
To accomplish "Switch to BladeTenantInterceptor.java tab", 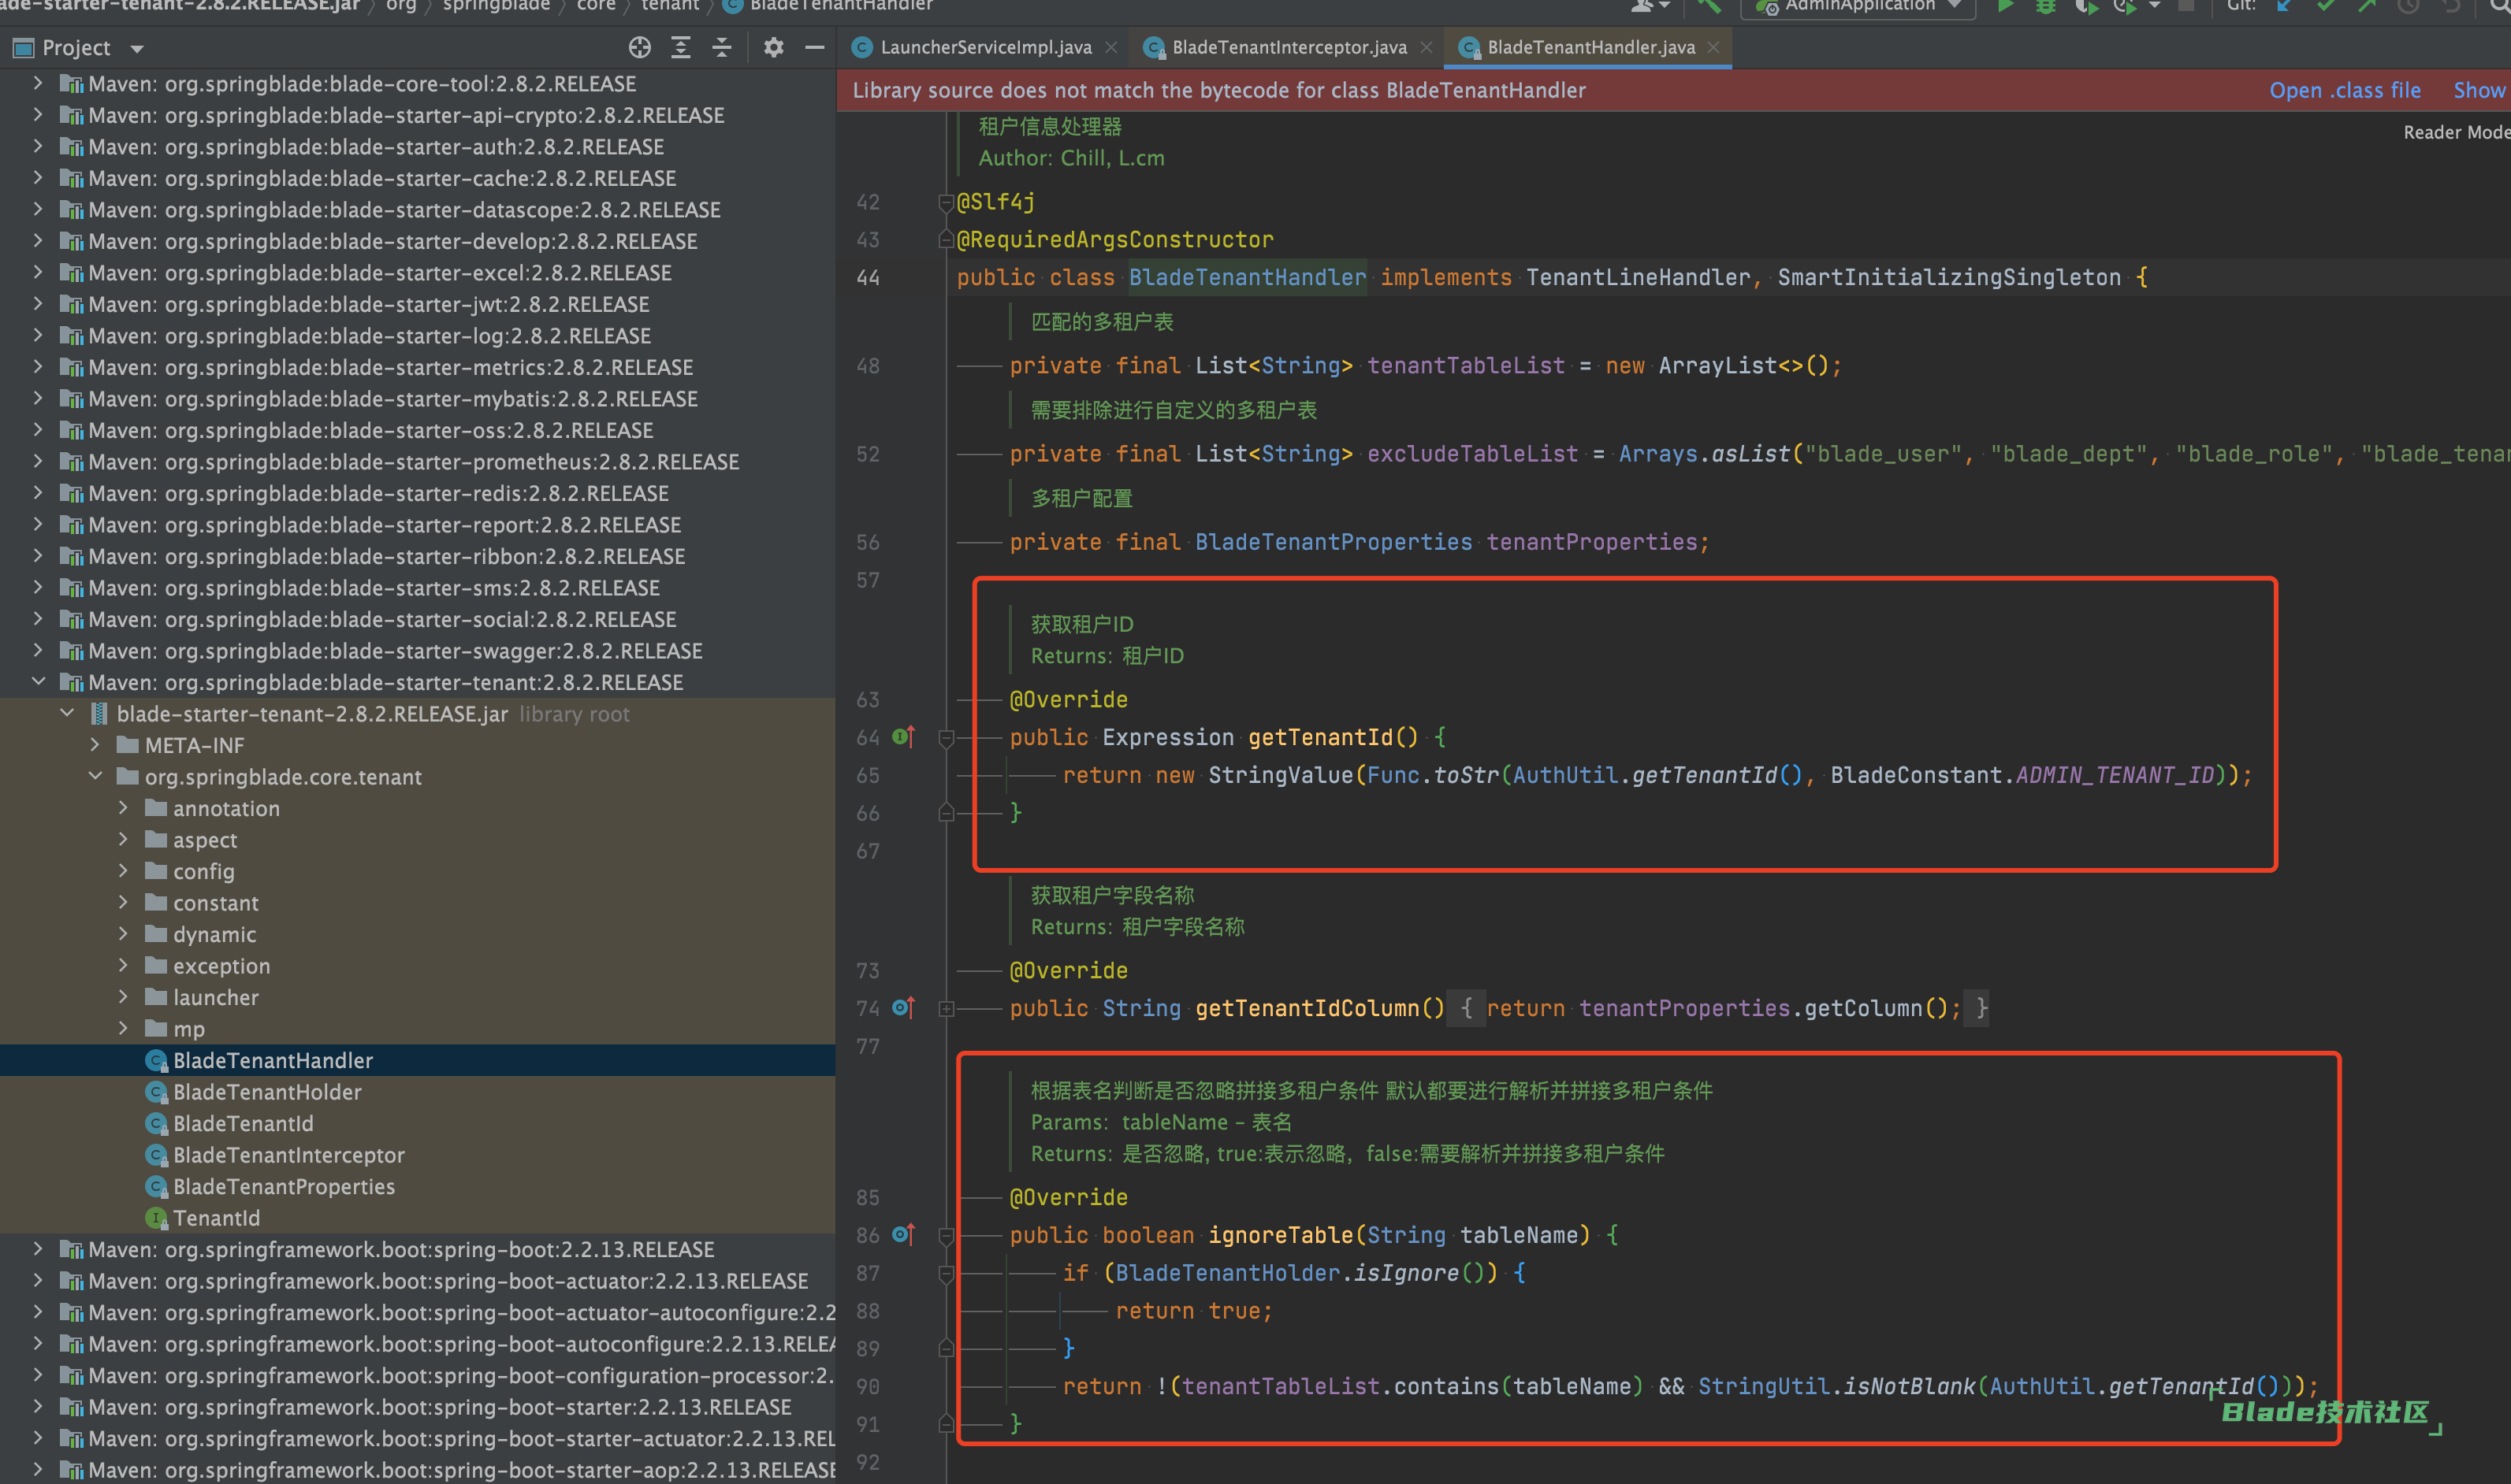I will [x=1289, y=47].
